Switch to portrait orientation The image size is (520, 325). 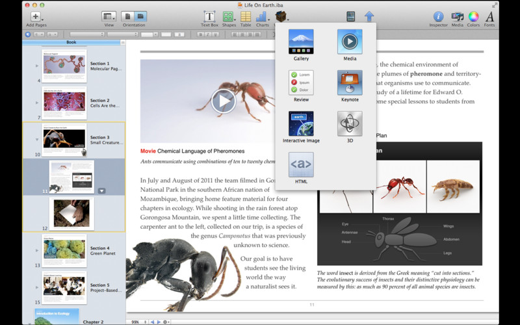click(128, 16)
